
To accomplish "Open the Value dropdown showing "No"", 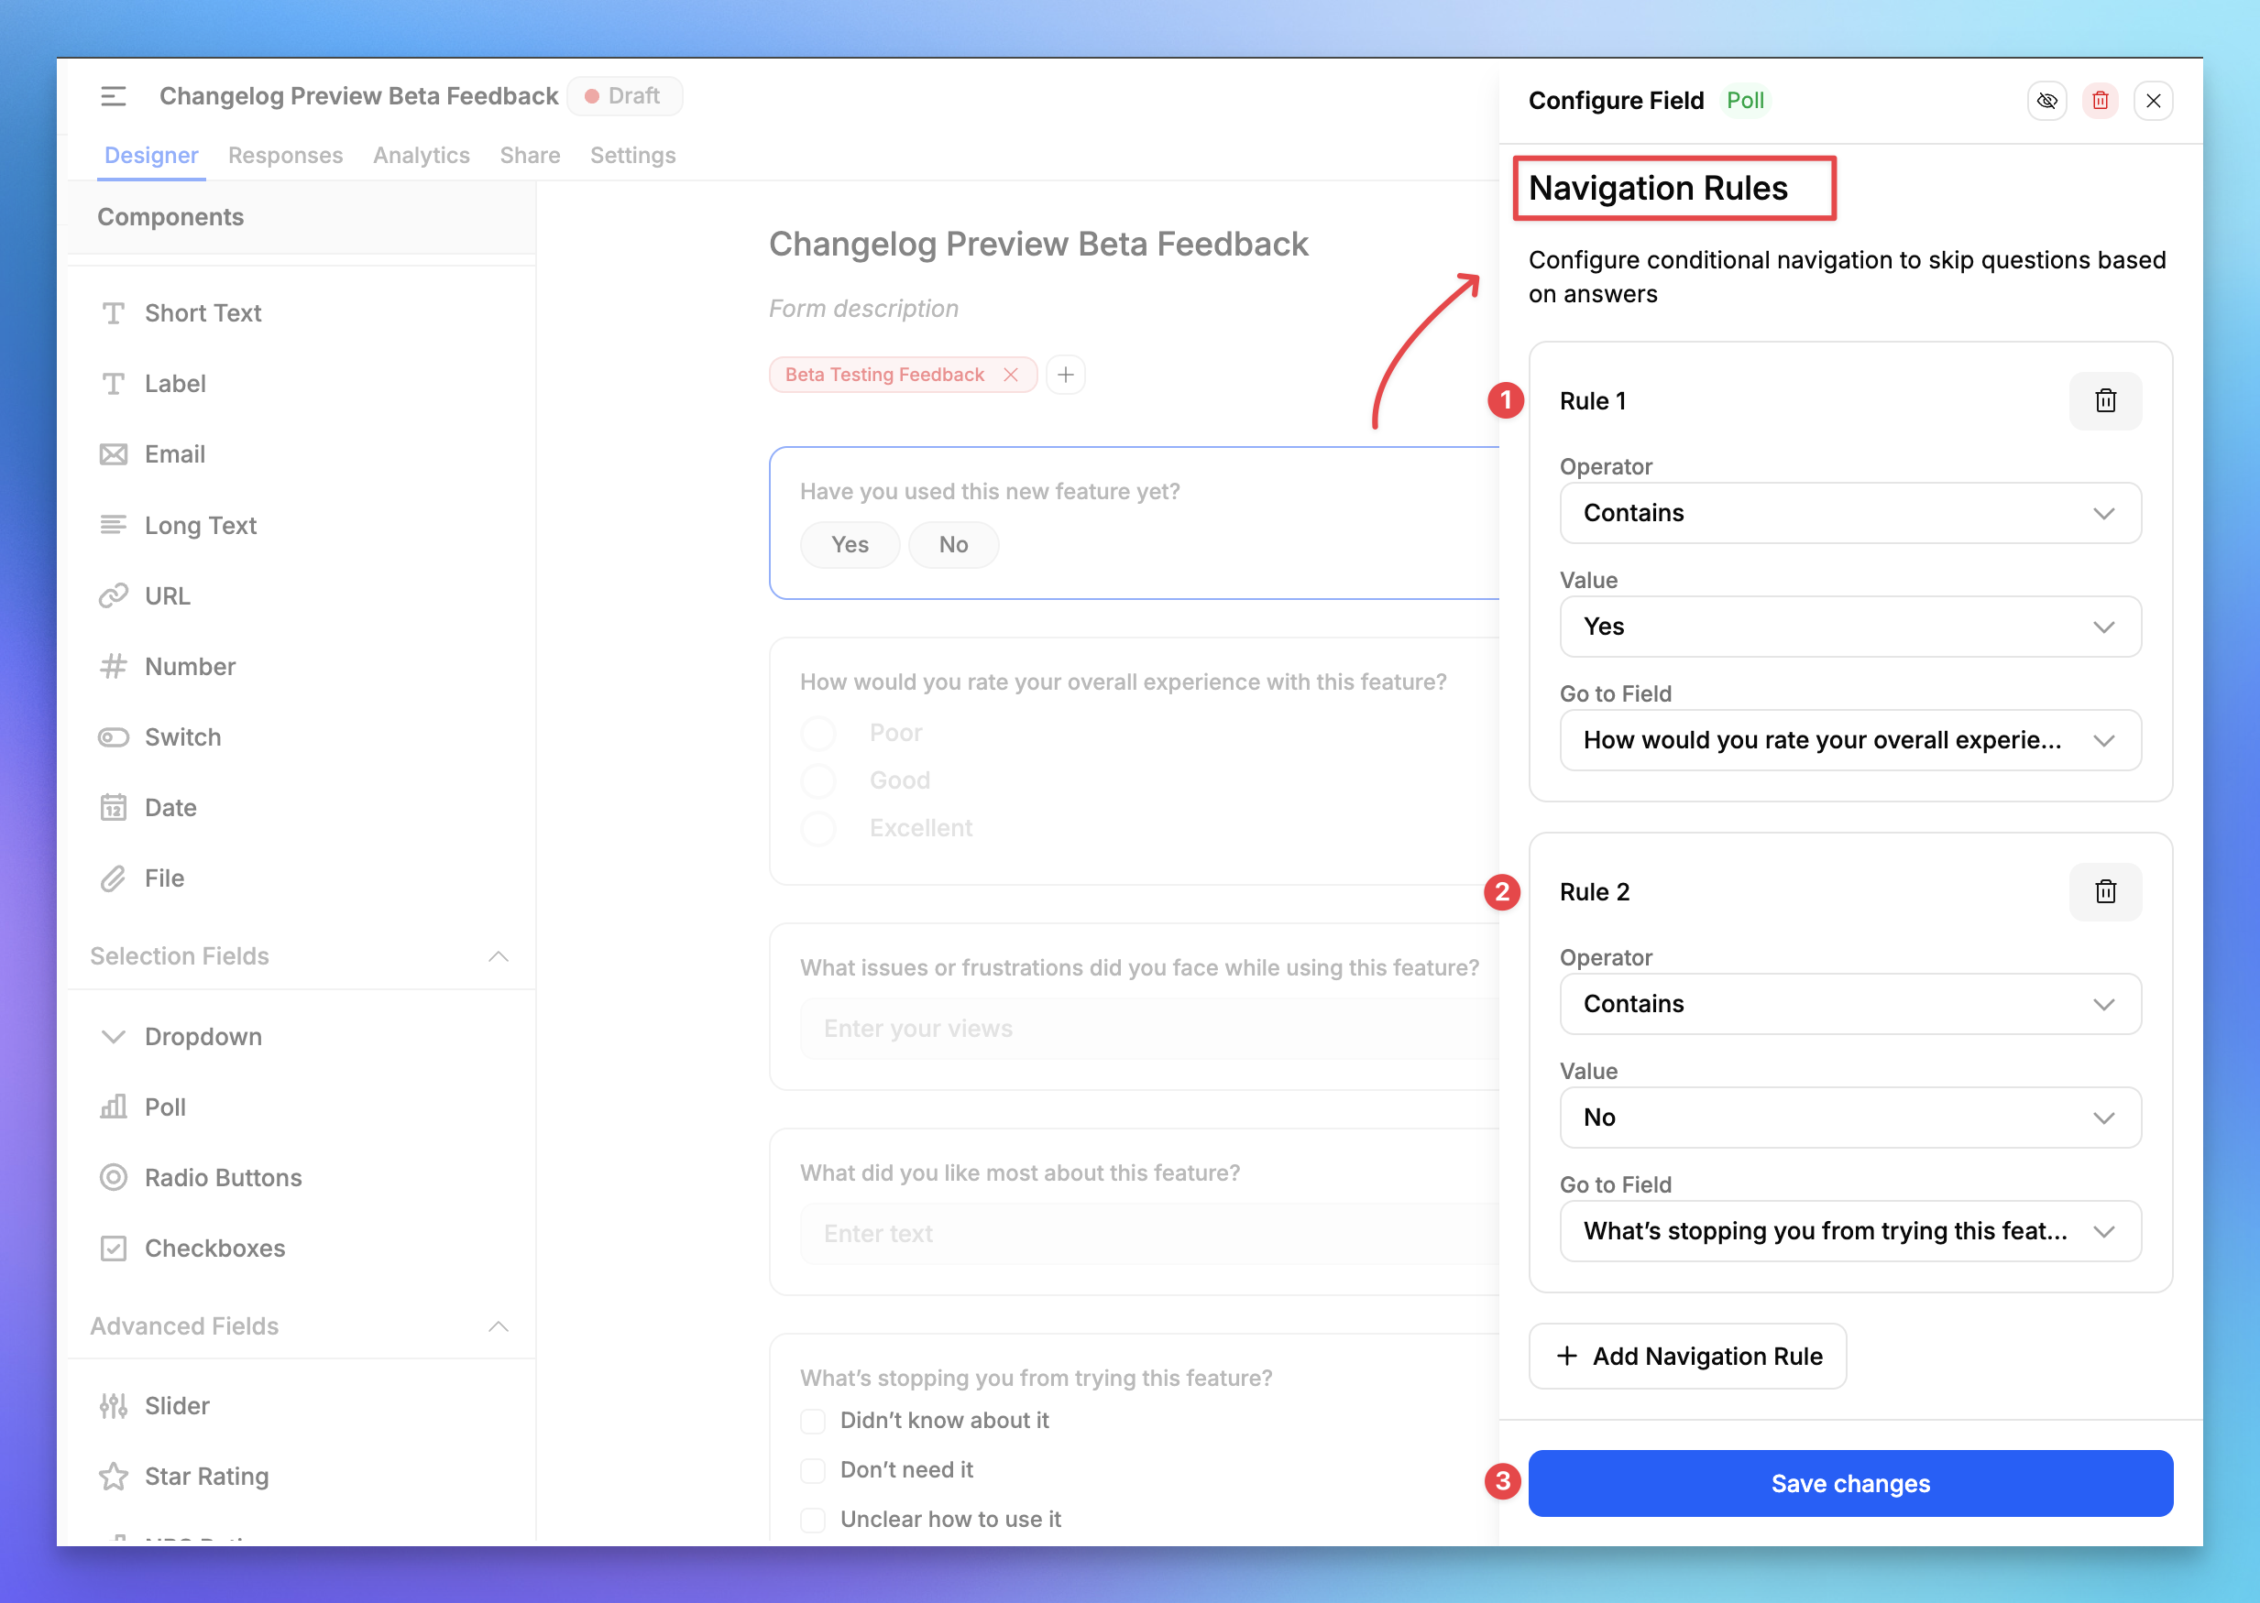I will [1849, 1118].
